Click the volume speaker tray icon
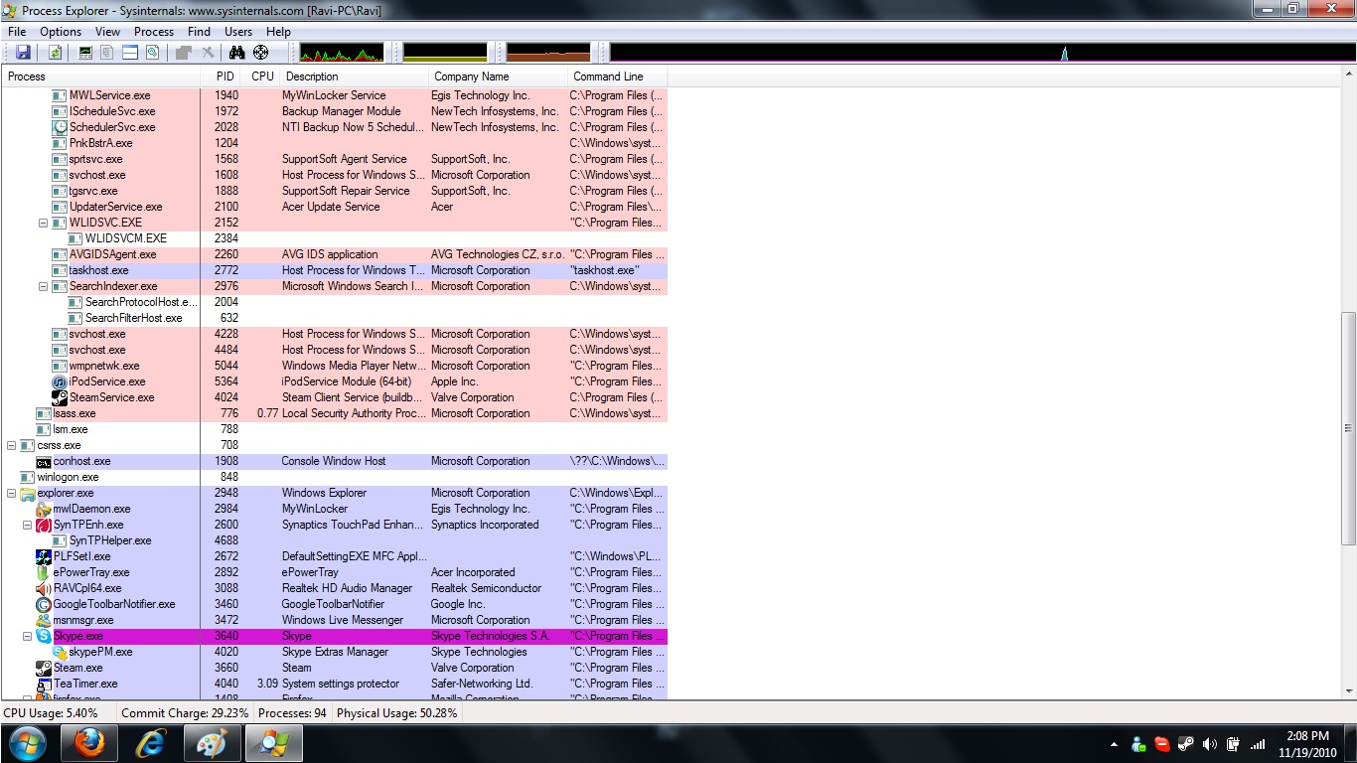Image resolution: width=1357 pixels, height=763 pixels. (x=1209, y=744)
